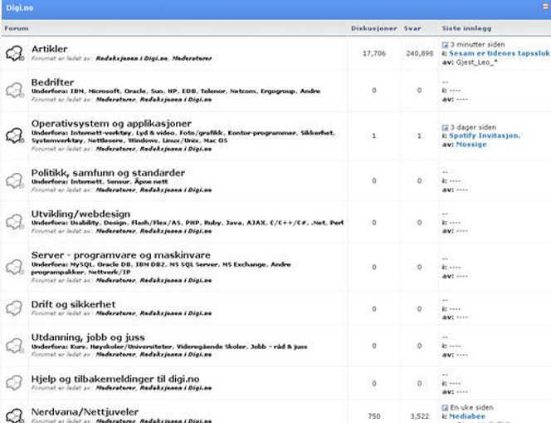This screenshot has height=423, width=551.
Task: Open the Flash/Flex/AS subforum
Action: pyautogui.click(x=156, y=223)
